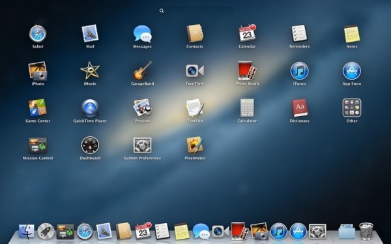The width and height of the screenshot is (391, 244).
Task: Click the "Dictionary" label text
Action: [300, 121]
